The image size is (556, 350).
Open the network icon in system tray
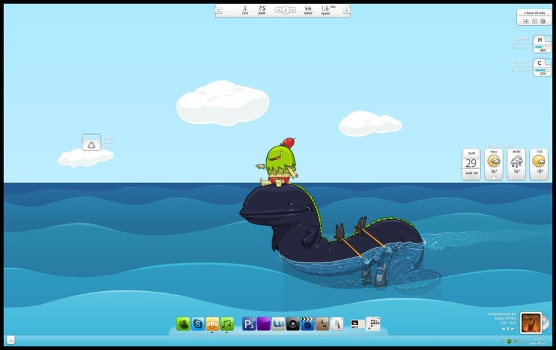pyautogui.click(x=516, y=341)
